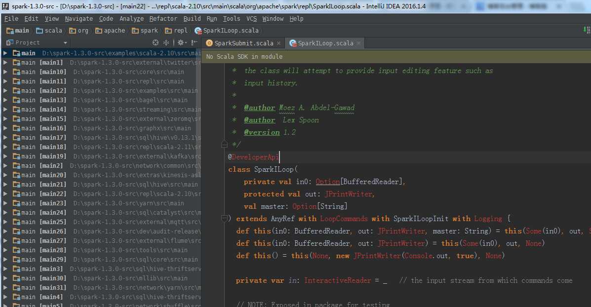Click the No Scala SDK in module banner
The image size is (591, 307).
[396, 56]
